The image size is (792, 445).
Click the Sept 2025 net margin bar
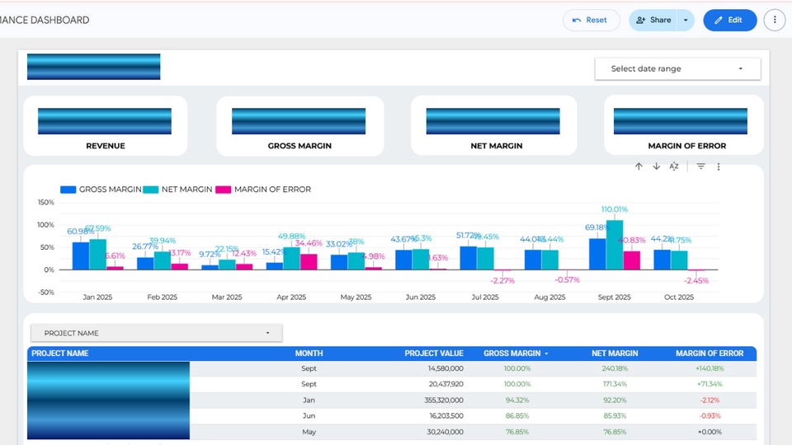(x=615, y=246)
